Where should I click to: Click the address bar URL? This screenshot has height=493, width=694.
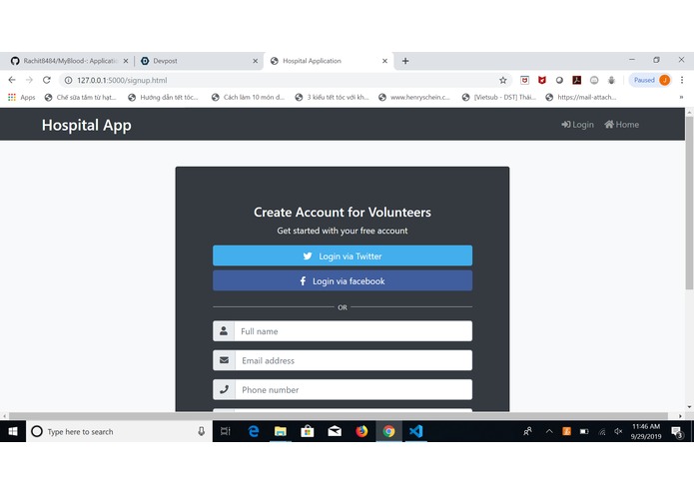pyautogui.click(x=122, y=81)
